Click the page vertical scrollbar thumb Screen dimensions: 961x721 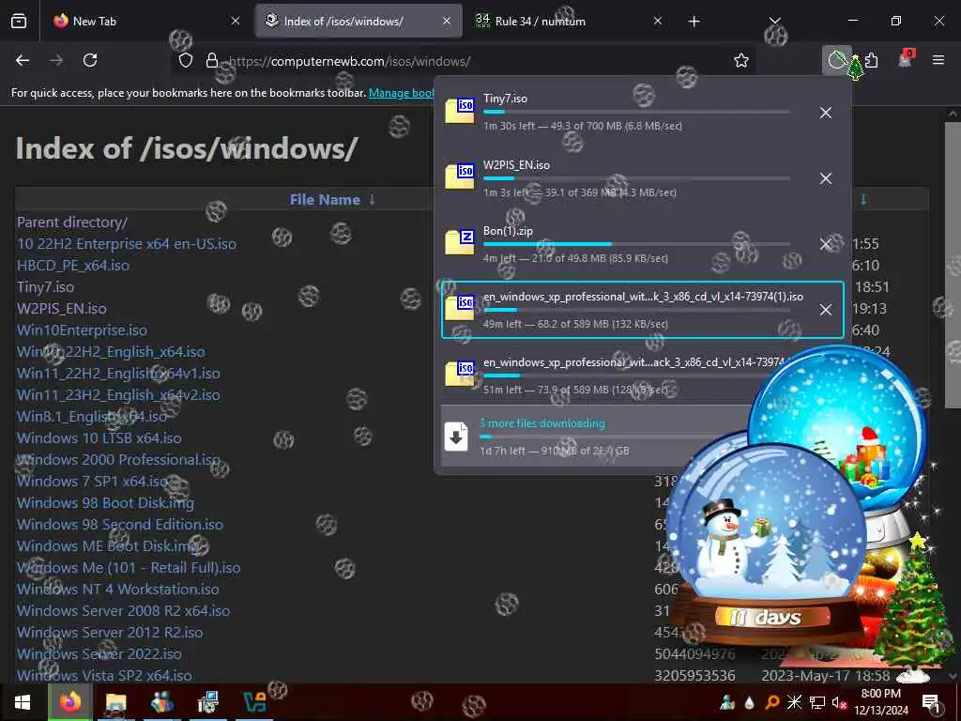(x=952, y=264)
